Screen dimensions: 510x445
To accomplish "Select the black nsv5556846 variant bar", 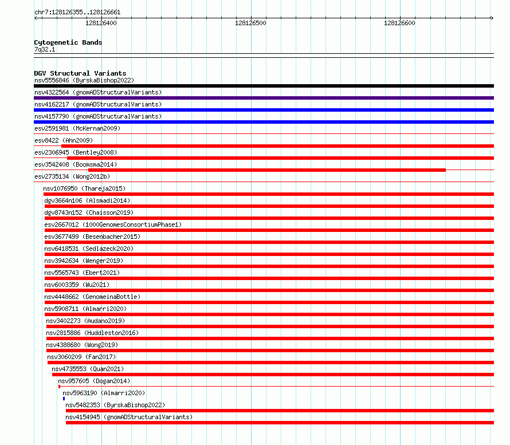I will tap(264, 86).
